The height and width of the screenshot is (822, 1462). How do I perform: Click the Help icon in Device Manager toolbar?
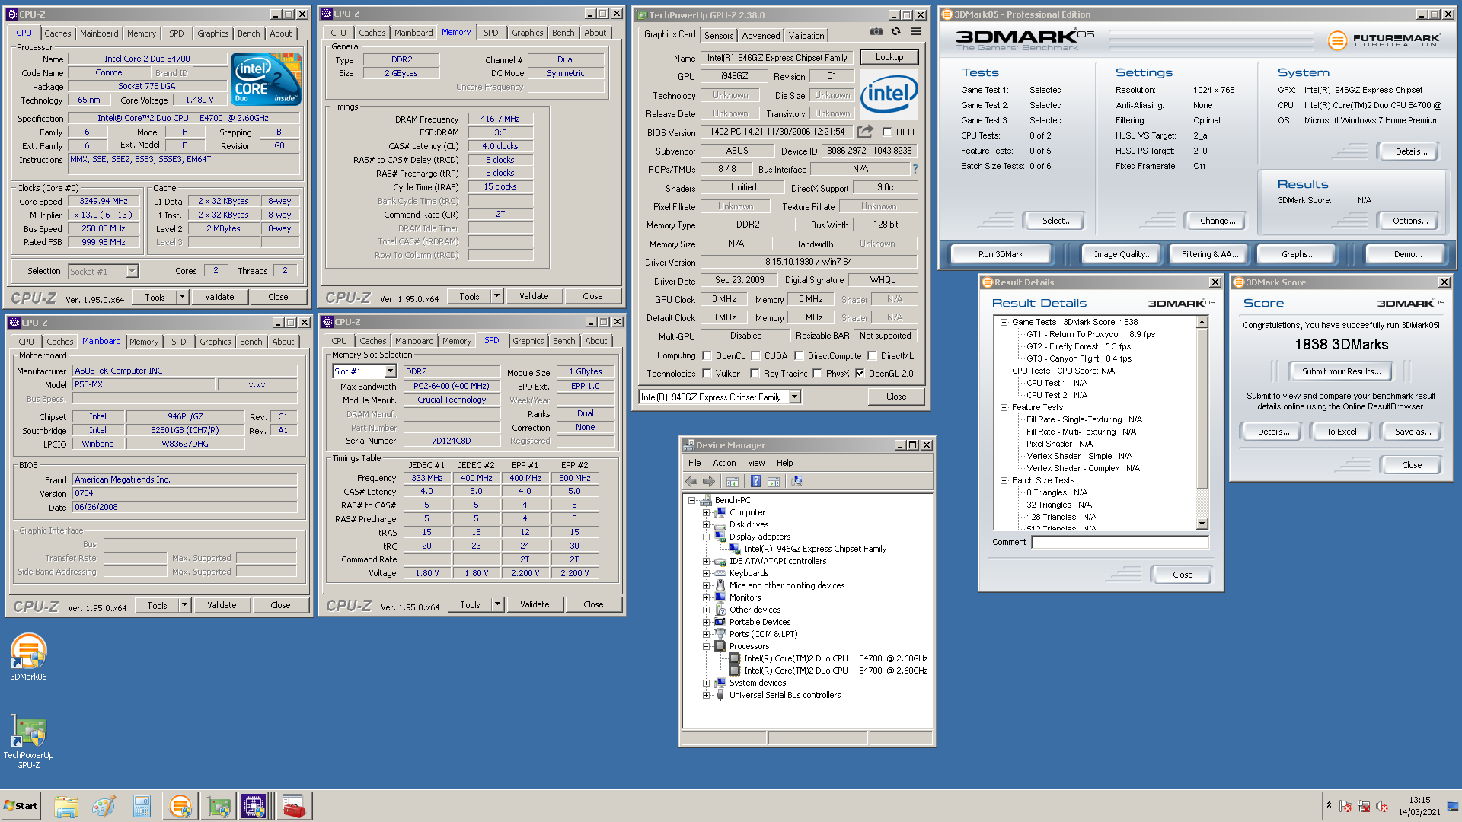click(x=755, y=481)
